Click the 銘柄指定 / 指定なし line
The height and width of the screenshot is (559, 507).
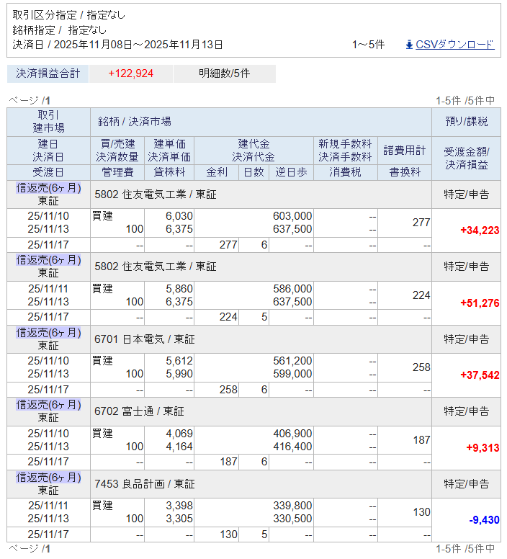click(59, 30)
